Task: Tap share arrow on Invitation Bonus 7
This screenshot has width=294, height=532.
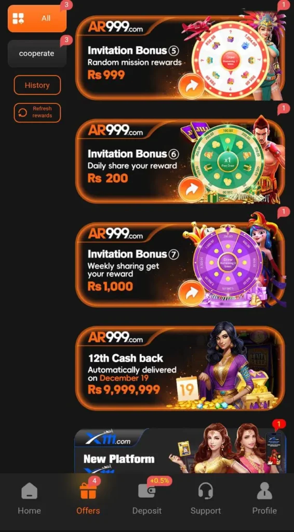Action: (192, 293)
